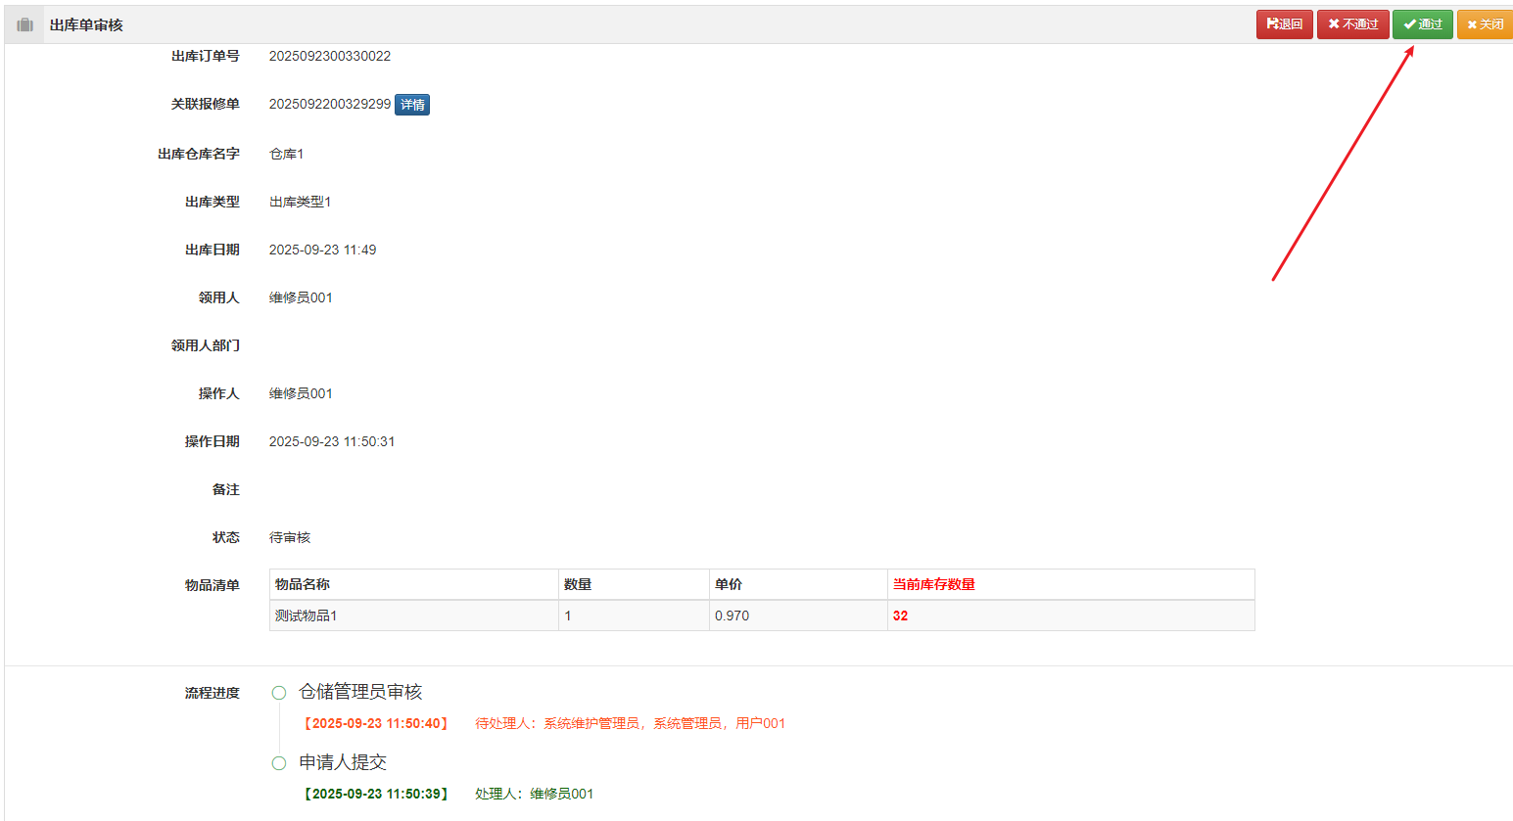Screen dimensions: 1513x821
Task: Click the timestamp 2025-09-23 11:50:40
Action: (376, 723)
